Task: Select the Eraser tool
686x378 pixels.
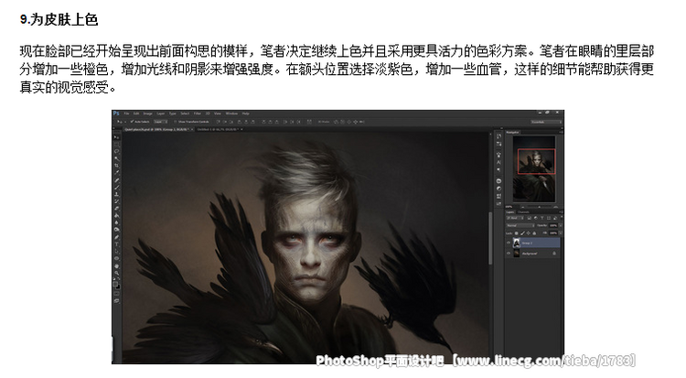Action: point(116,209)
